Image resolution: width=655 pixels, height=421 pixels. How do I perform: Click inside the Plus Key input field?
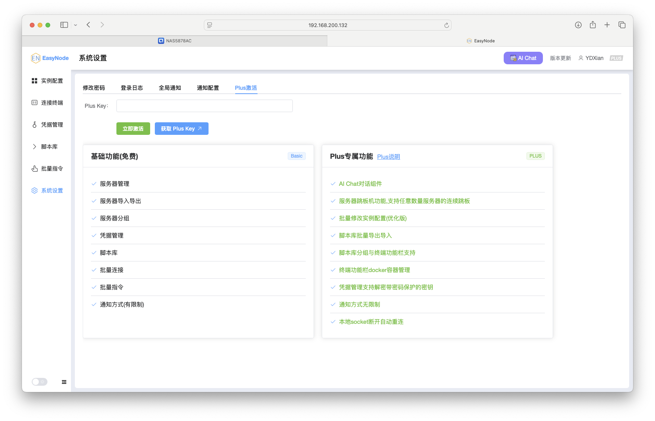click(204, 105)
